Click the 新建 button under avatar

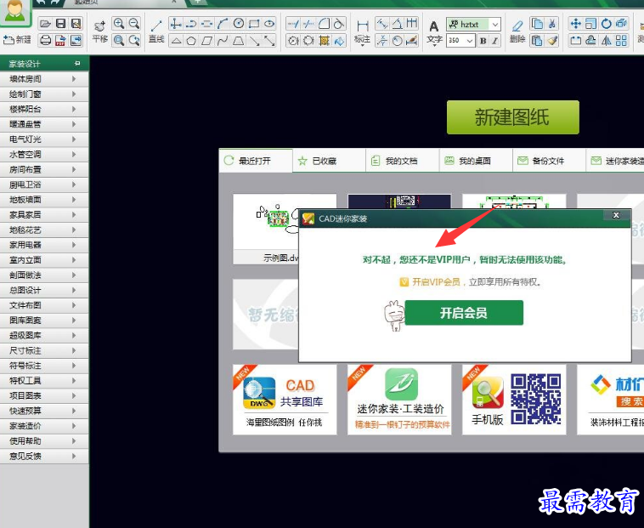[17, 39]
